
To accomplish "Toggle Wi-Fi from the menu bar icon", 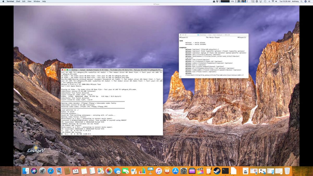I will click(x=273, y=1).
